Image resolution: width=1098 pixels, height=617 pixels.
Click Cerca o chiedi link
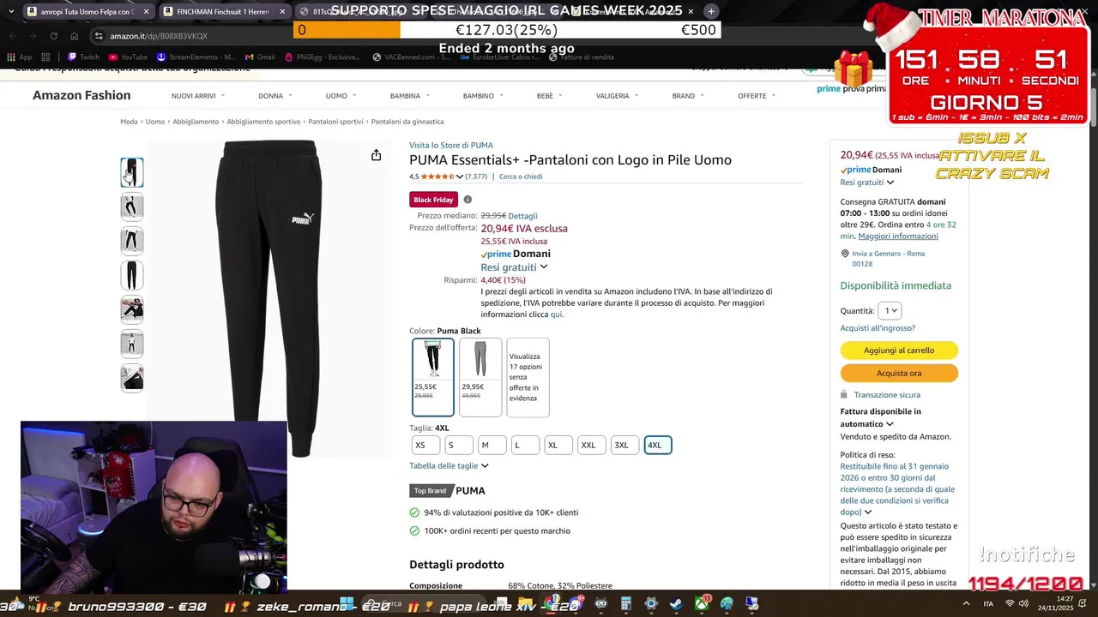[521, 177]
